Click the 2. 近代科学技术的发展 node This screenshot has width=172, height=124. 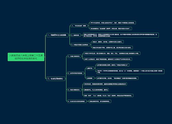click(x=76, y=73)
